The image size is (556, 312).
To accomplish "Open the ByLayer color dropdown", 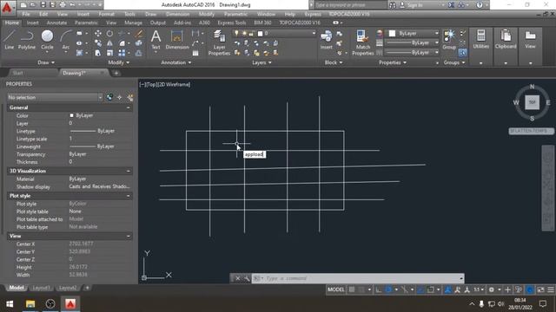I will [414, 33].
